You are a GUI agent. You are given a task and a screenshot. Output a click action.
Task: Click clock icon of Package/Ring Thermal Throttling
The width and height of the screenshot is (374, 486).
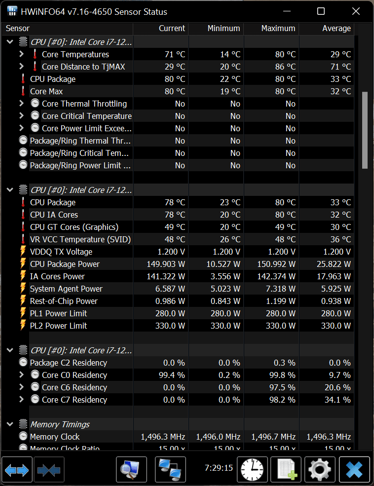pos(23,141)
